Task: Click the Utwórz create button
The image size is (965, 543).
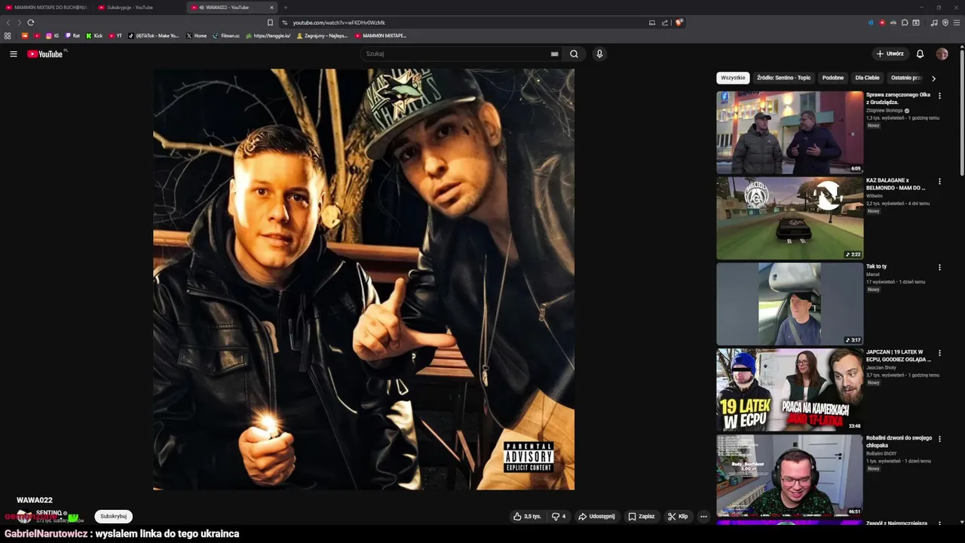Action: click(x=890, y=54)
